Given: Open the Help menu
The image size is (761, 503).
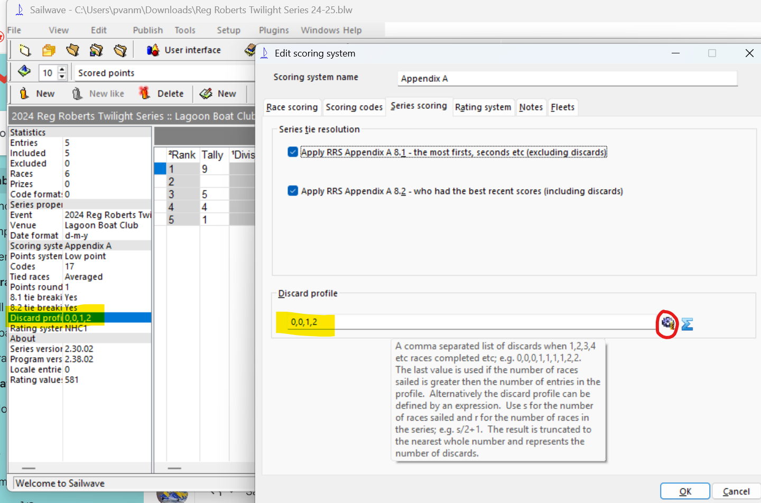Looking at the screenshot, I should pyautogui.click(x=352, y=30).
